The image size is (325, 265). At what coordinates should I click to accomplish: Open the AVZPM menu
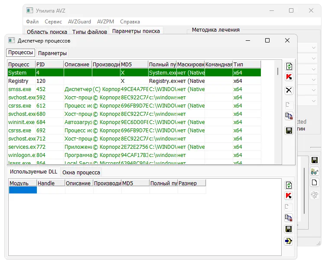pos(105,22)
